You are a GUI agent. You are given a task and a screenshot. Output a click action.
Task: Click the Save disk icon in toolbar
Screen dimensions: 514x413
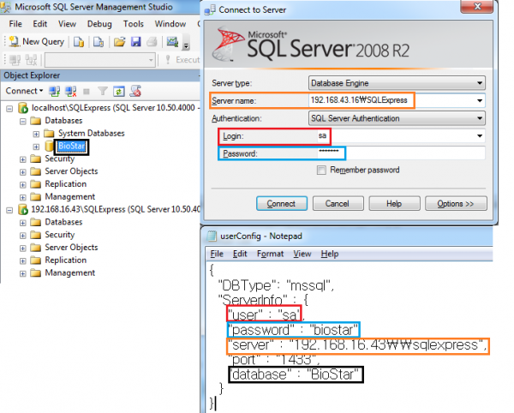(x=134, y=41)
